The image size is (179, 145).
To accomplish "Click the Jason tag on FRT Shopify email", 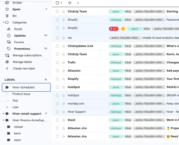I will (x=135, y=29).
